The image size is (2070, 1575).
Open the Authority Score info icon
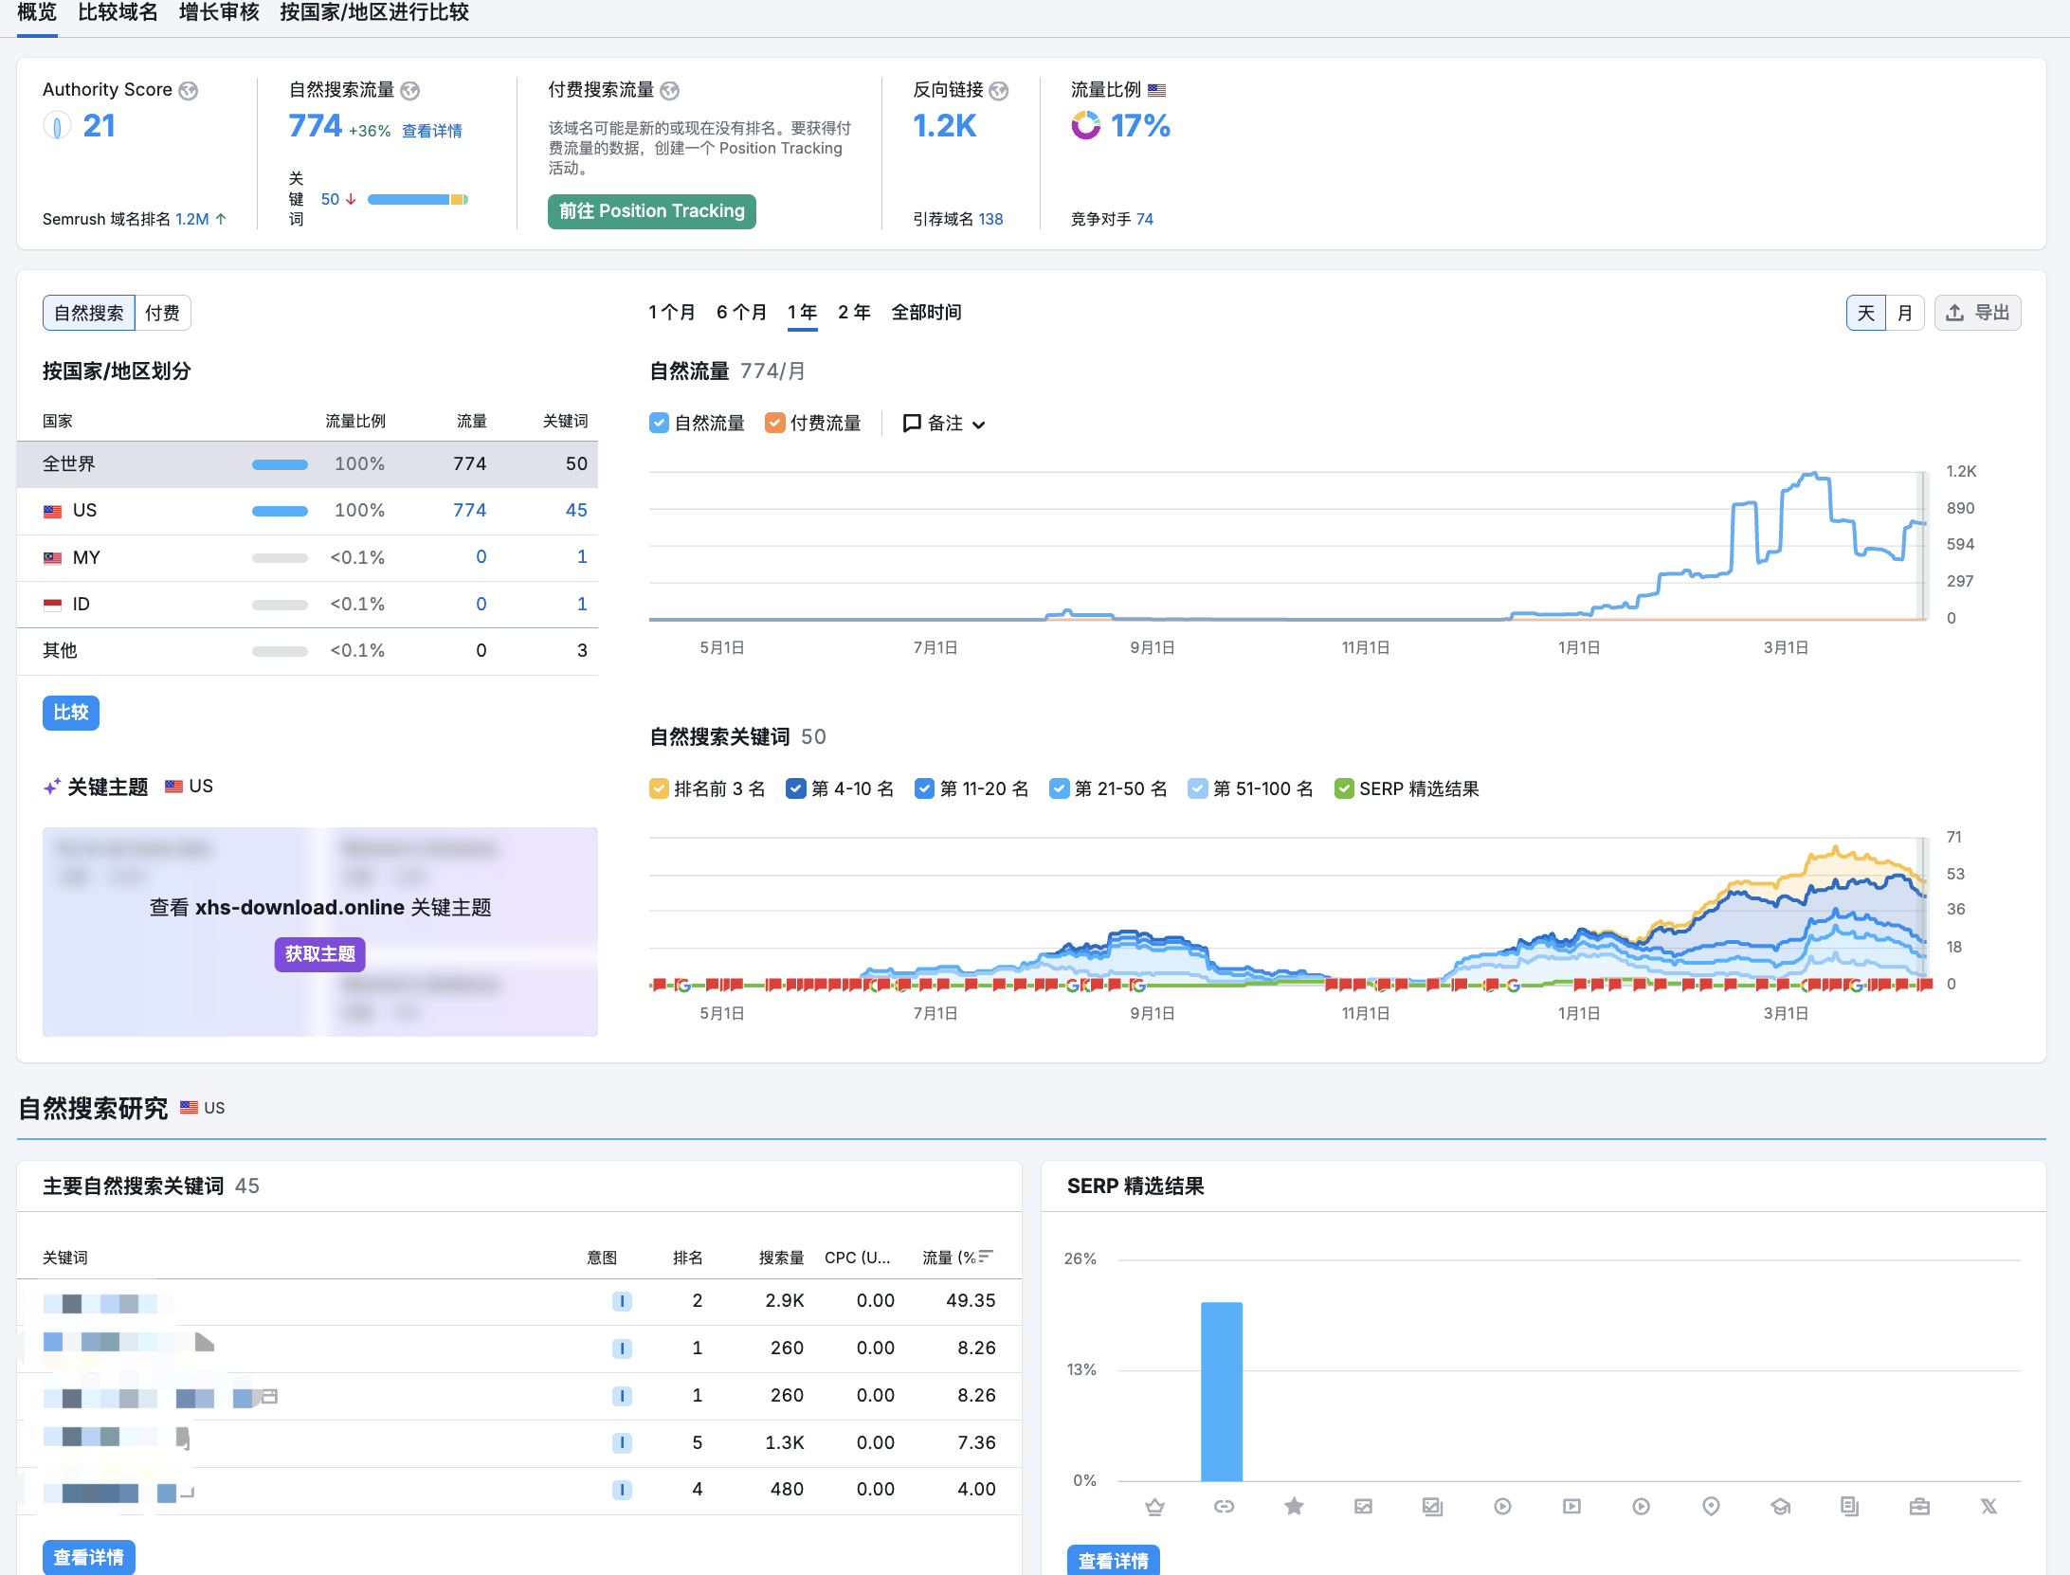189,91
